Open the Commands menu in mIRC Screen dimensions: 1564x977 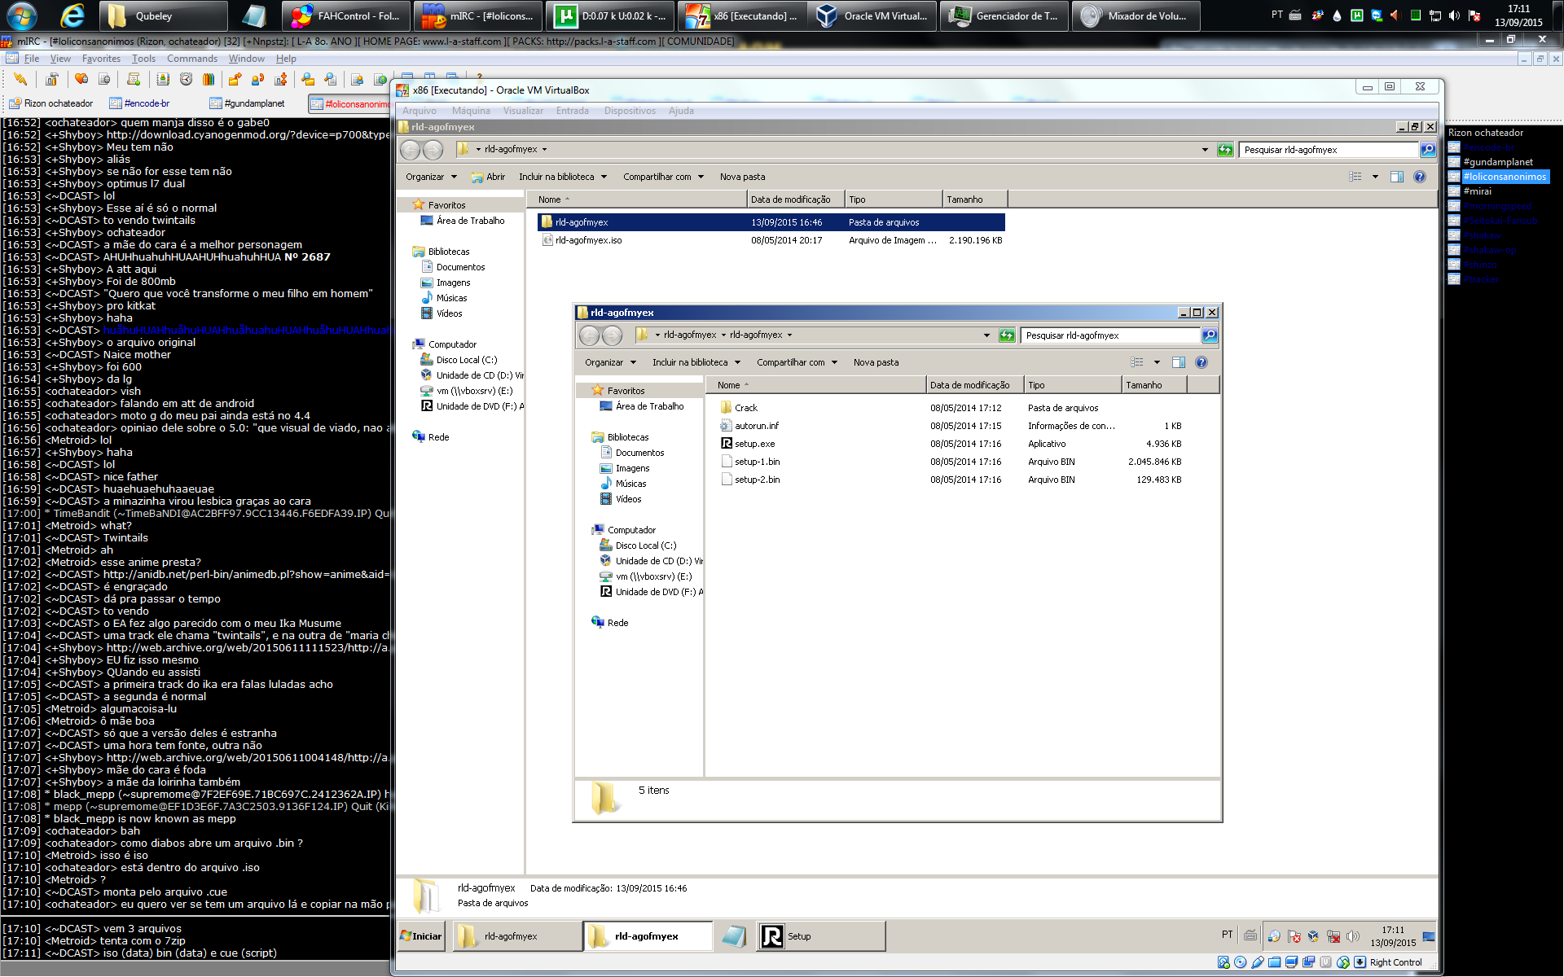coord(192,59)
